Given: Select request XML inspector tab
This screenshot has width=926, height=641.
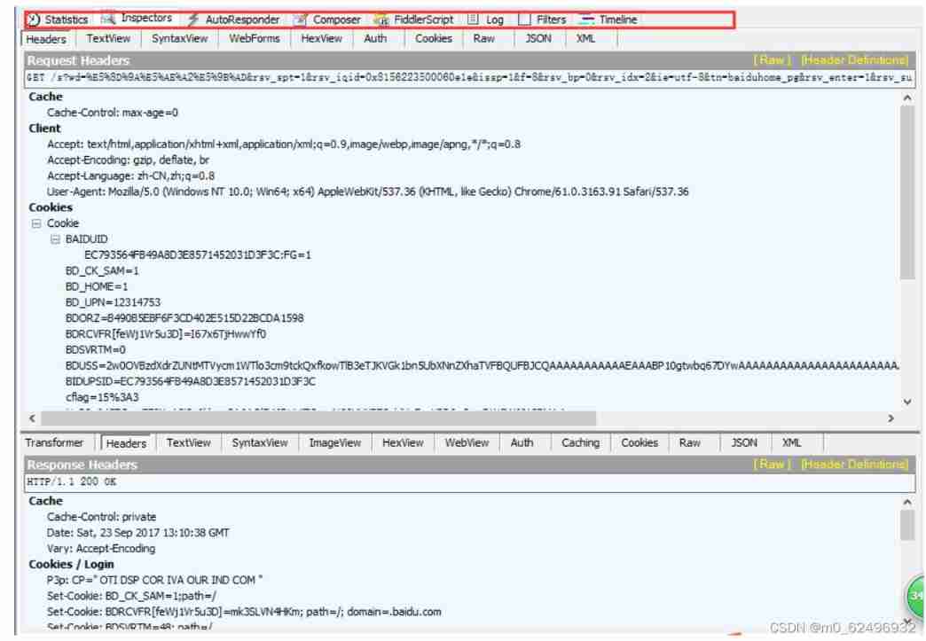Looking at the screenshot, I should [585, 38].
